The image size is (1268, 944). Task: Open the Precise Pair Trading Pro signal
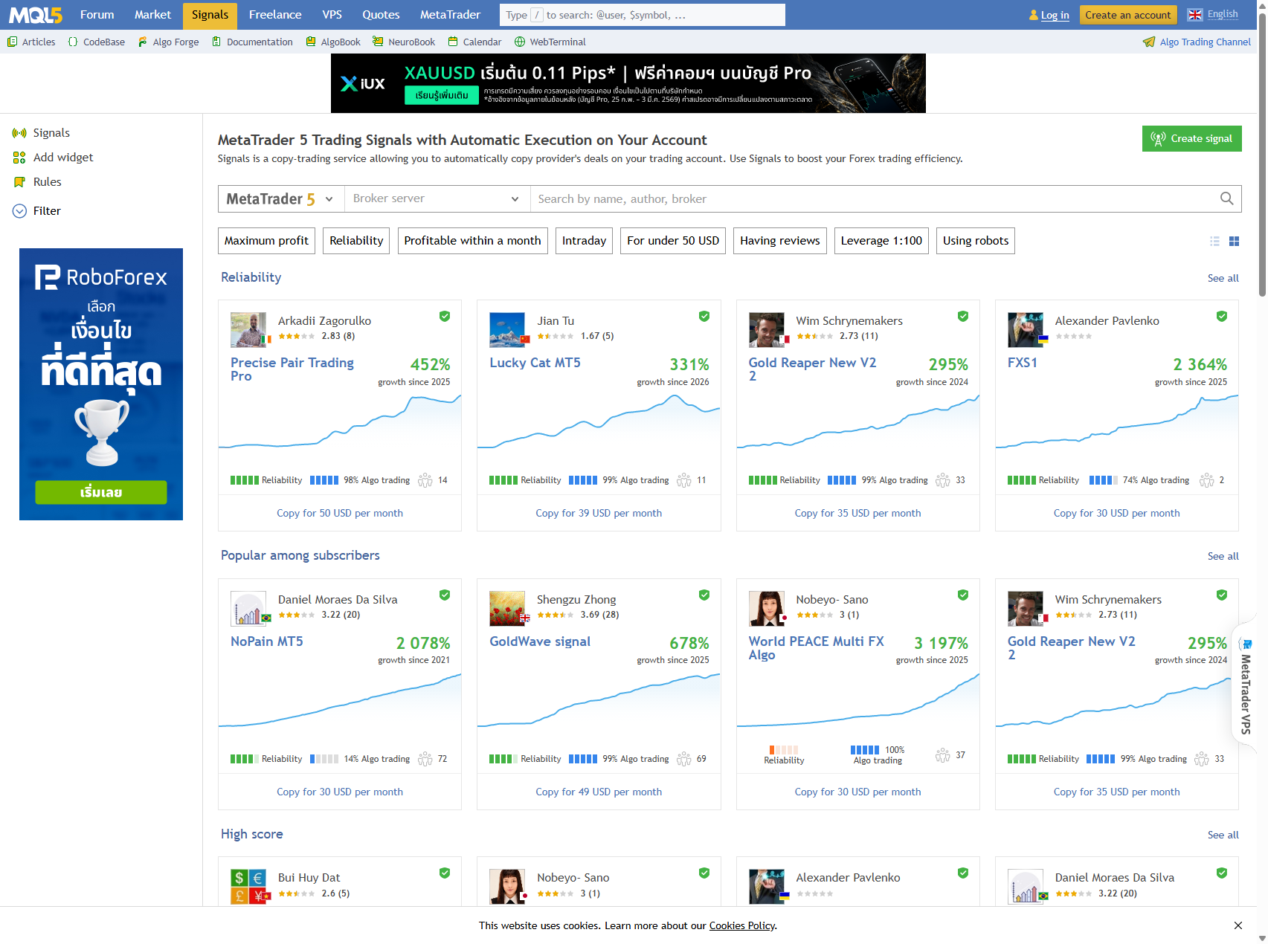click(x=292, y=369)
